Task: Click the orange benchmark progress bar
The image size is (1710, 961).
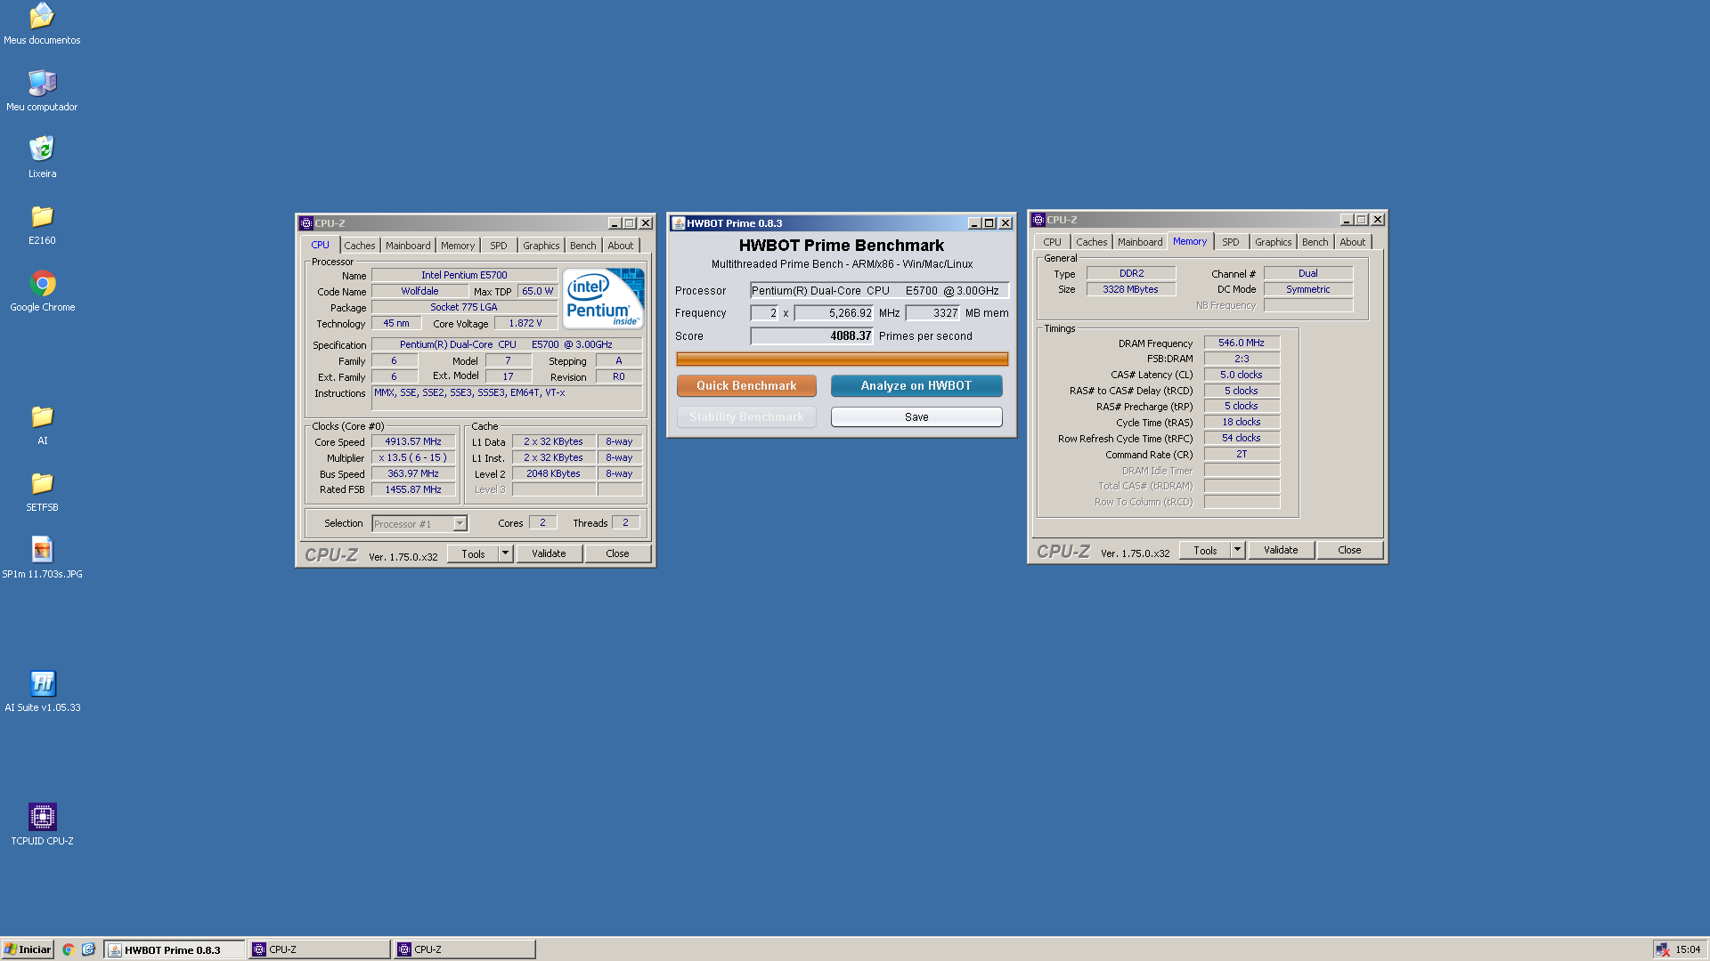Action: [842, 359]
